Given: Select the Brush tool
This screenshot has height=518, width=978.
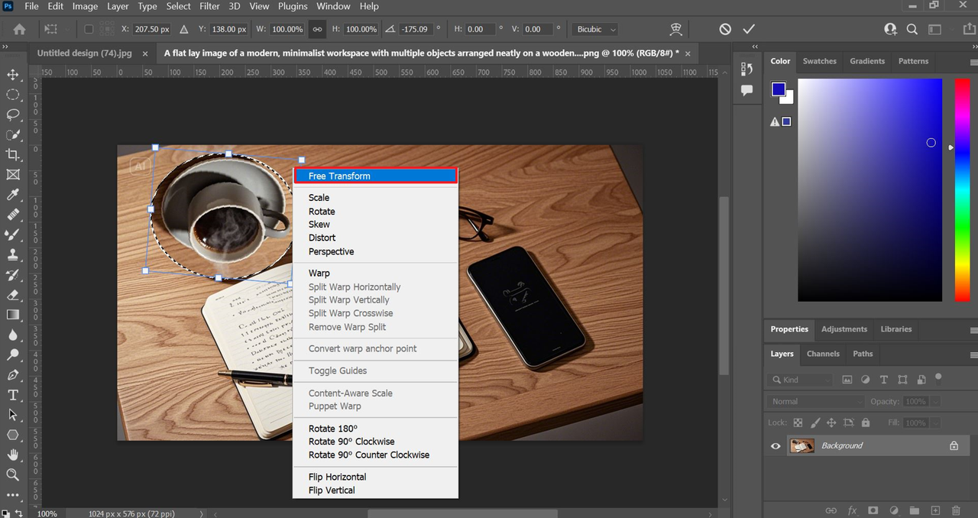Looking at the screenshot, I should (x=13, y=235).
